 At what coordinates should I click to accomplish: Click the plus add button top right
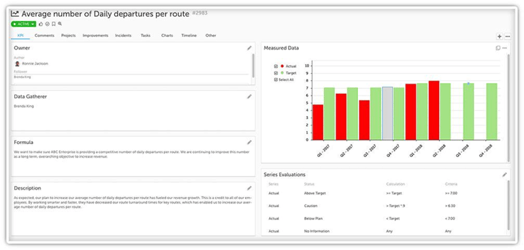click(500, 37)
